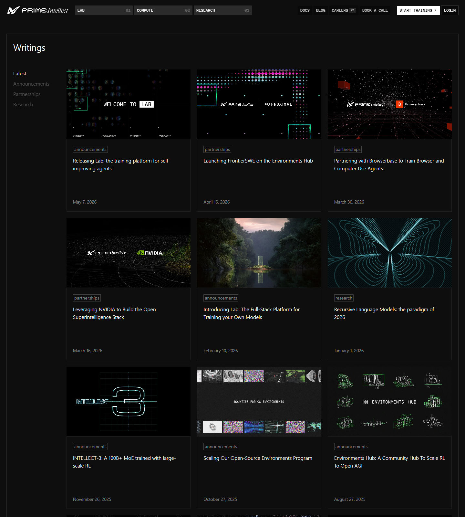Open the forest monolith thumbnail image
Viewport: 465px width, 517px height.
click(x=259, y=253)
